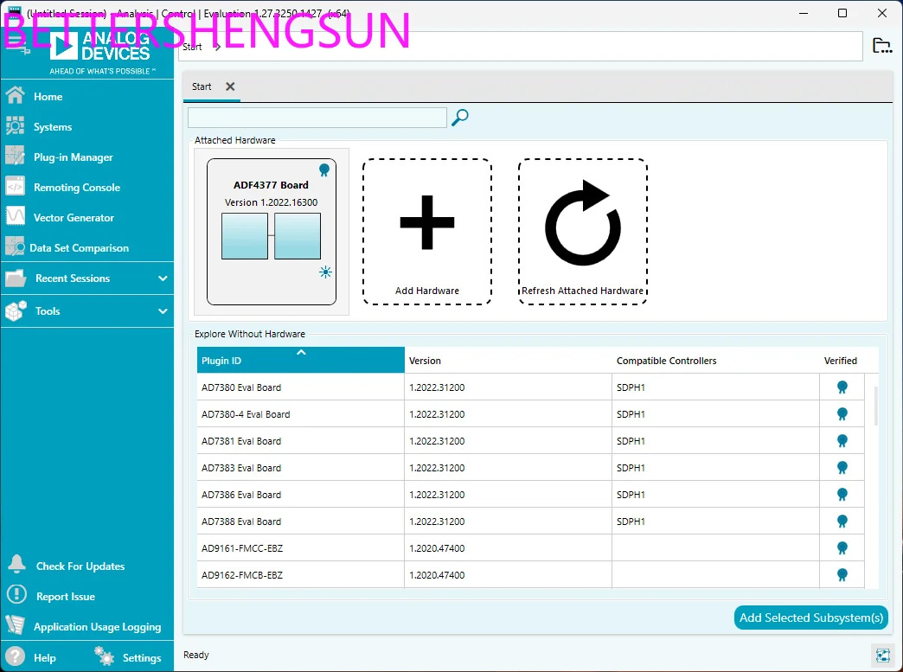
Task: Click the sunburst icon on ADF4377 Board card
Action: tap(325, 272)
